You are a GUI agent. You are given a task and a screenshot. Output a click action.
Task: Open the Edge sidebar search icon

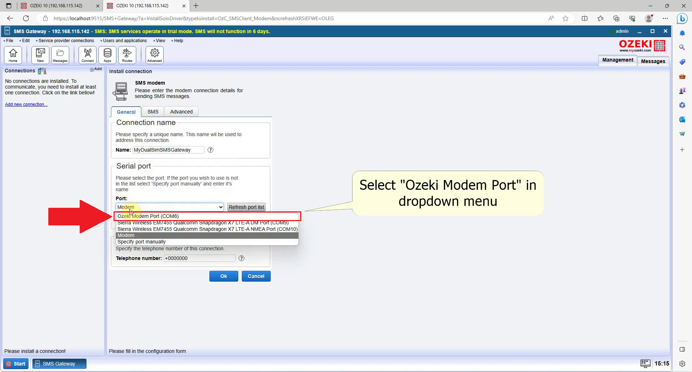coord(682,47)
